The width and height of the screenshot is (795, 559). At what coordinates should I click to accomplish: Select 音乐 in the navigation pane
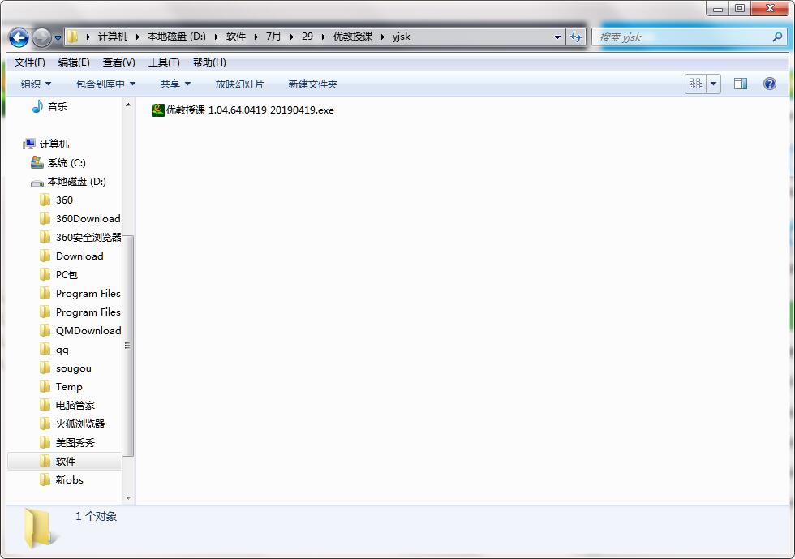[58, 106]
